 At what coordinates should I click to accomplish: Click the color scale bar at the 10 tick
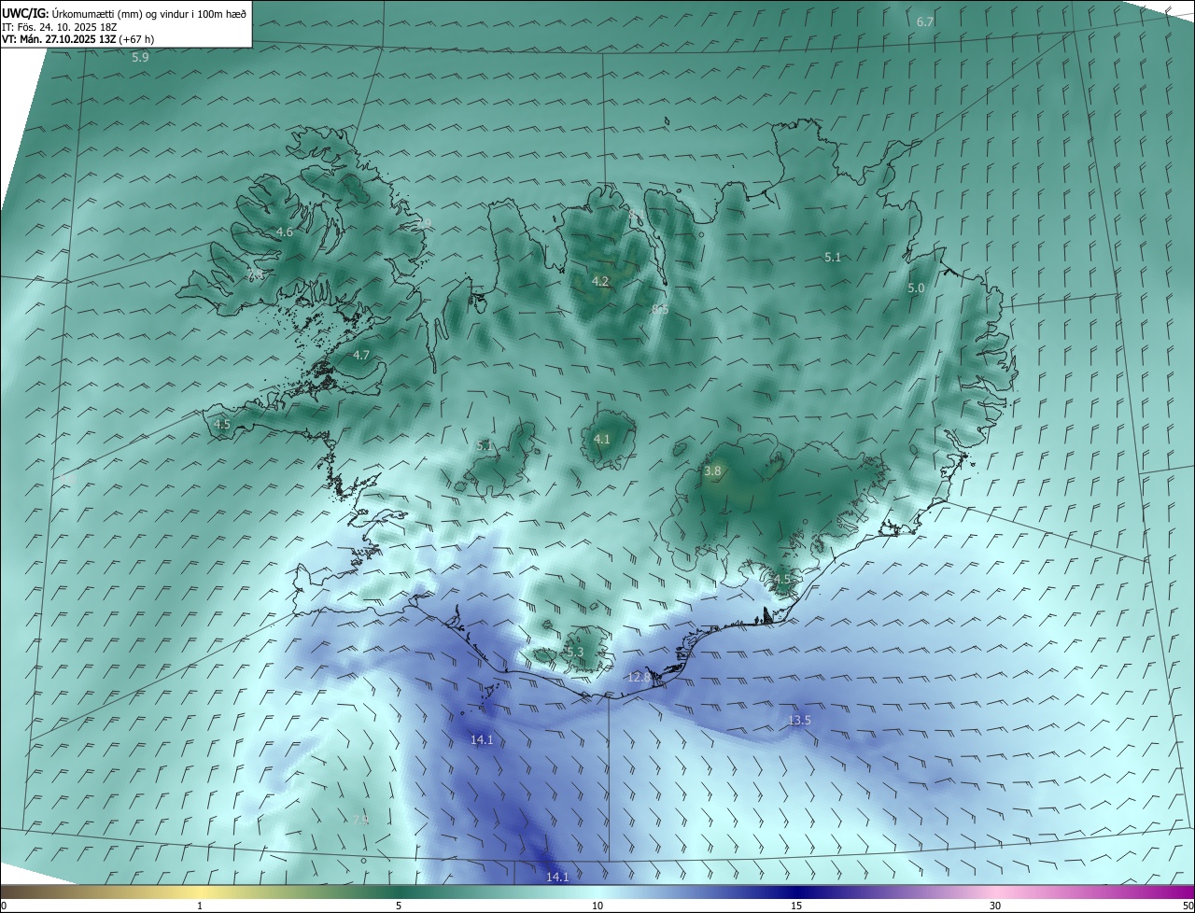click(597, 892)
